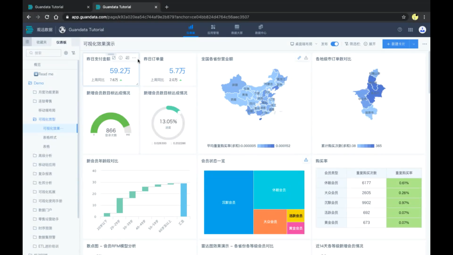Click the 59.2万 value
Screen dimensions: 453x255
[x=120, y=71]
